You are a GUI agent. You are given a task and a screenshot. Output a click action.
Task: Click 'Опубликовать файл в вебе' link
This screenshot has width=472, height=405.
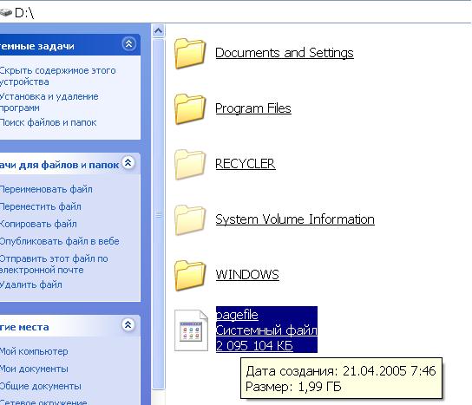pos(60,241)
